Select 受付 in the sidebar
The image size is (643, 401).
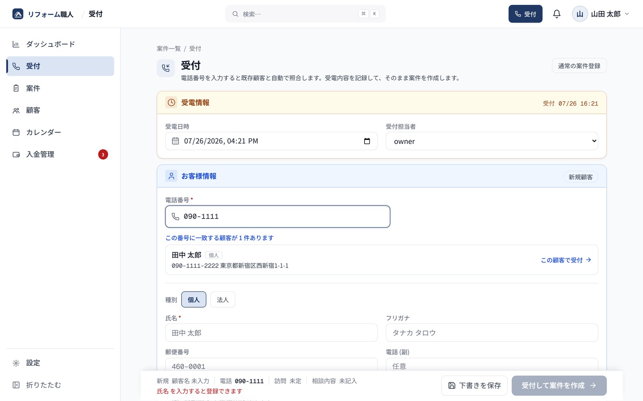60,66
